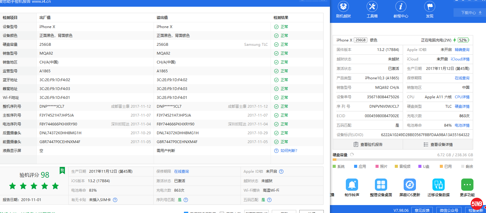Screen dimensions: 486x213
Task: Tick the unchecked checkbox below the report
Action: pyautogui.click(x=222, y=212)
